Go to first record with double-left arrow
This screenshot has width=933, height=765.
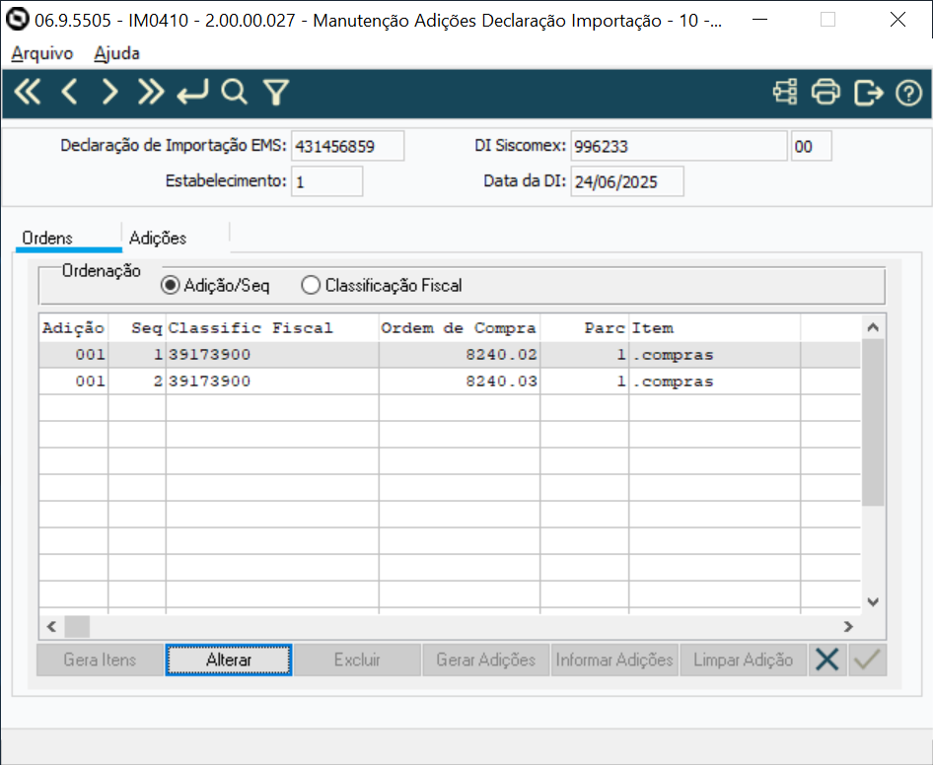coord(28,93)
